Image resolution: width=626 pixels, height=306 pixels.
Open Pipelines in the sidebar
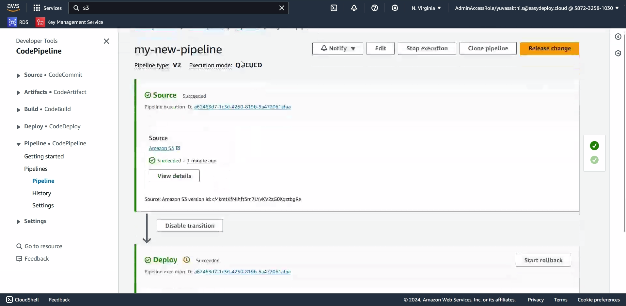36,169
